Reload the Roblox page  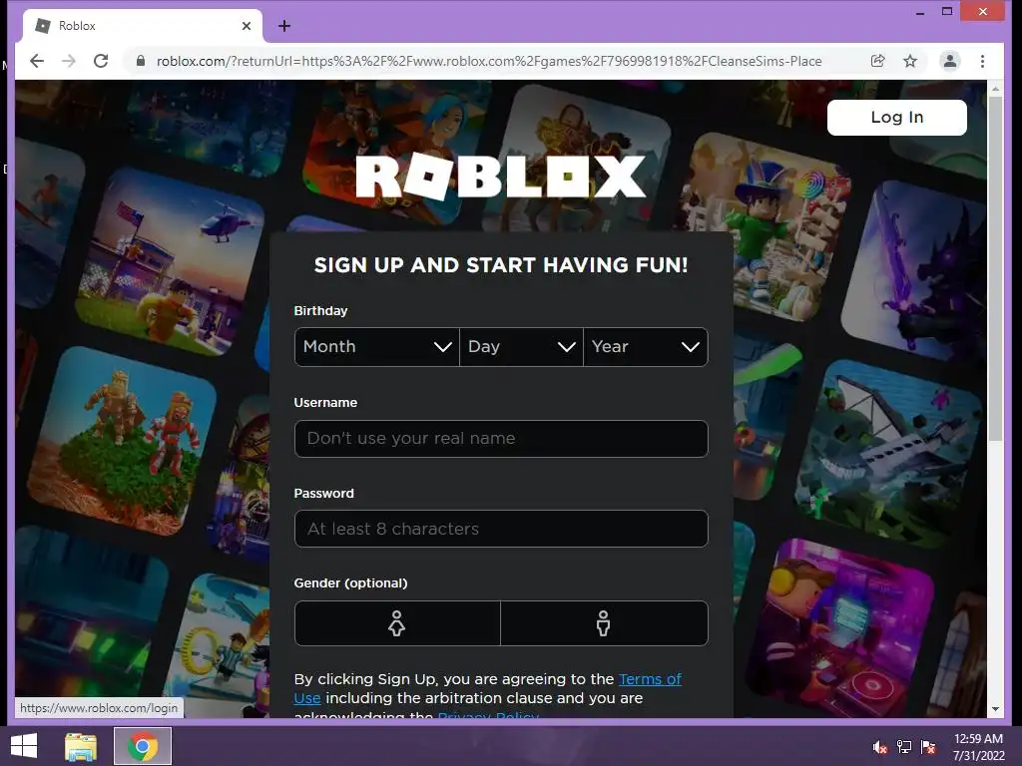point(101,61)
